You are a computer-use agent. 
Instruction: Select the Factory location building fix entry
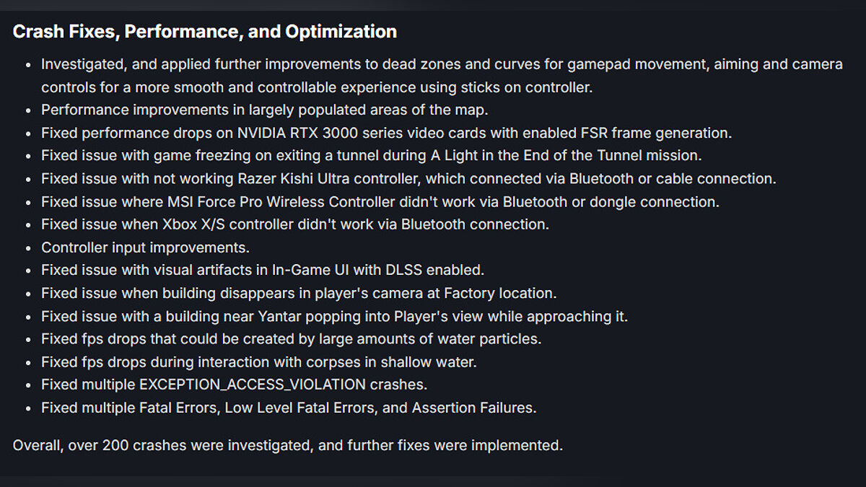299,294
